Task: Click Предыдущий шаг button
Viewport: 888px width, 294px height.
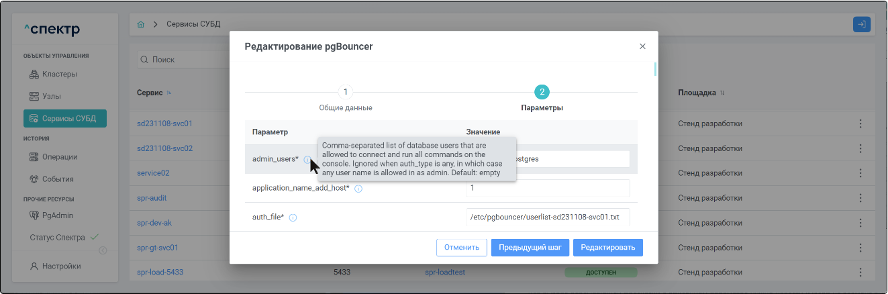Action: [x=530, y=247]
